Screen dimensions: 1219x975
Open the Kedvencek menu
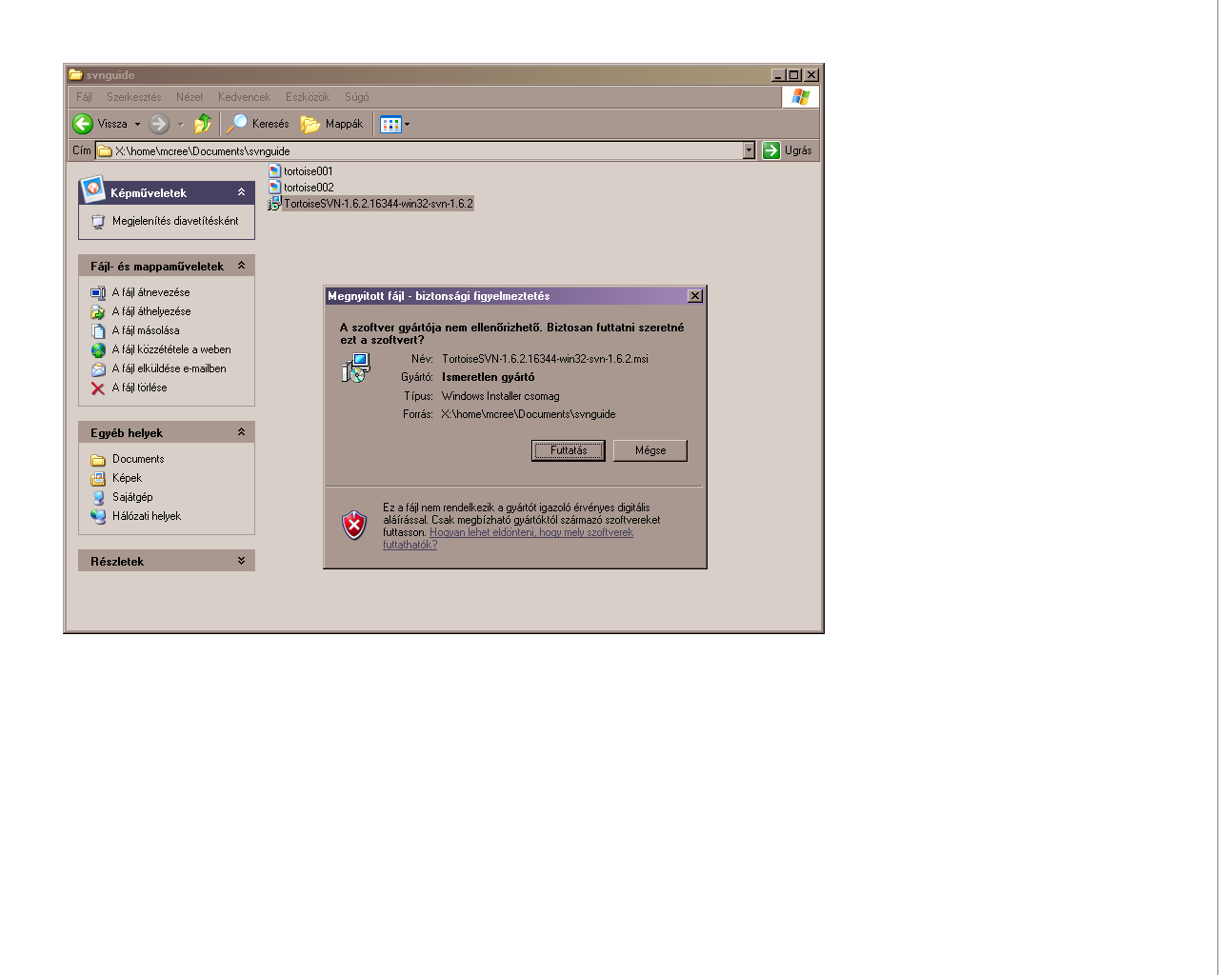point(244,97)
